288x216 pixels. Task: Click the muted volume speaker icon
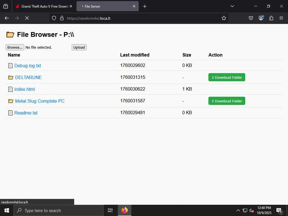coord(251,210)
